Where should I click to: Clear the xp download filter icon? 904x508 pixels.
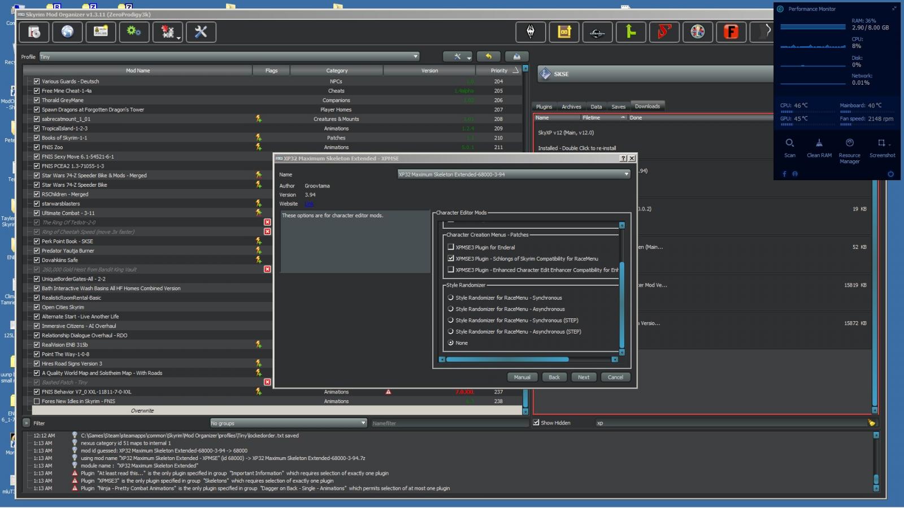[871, 423]
